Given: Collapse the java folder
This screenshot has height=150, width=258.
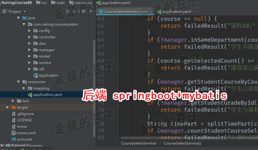Looking at the screenshot, I should 19,18.
